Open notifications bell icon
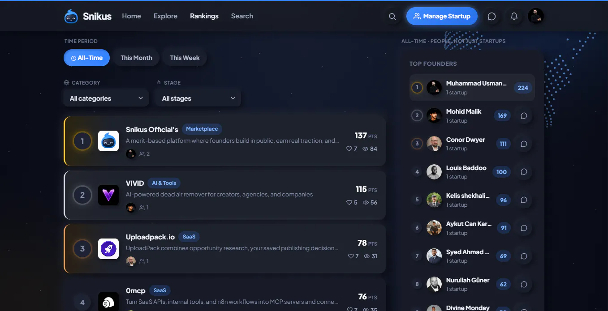The width and height of the screenshot is (608, 311). coord(514,17)
